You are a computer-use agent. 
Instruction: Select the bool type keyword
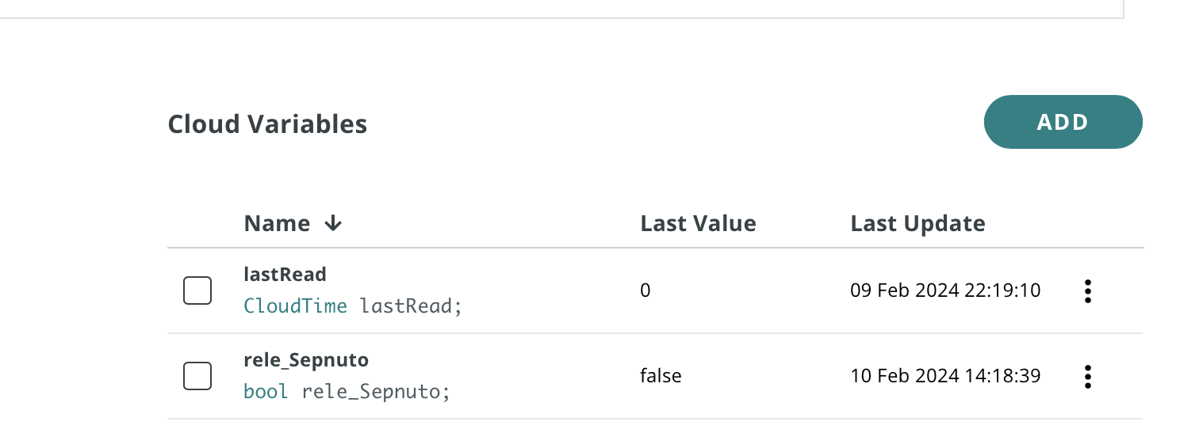coord(266,391)
